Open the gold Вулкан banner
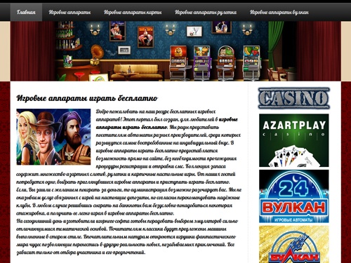 tap(294, 244)
